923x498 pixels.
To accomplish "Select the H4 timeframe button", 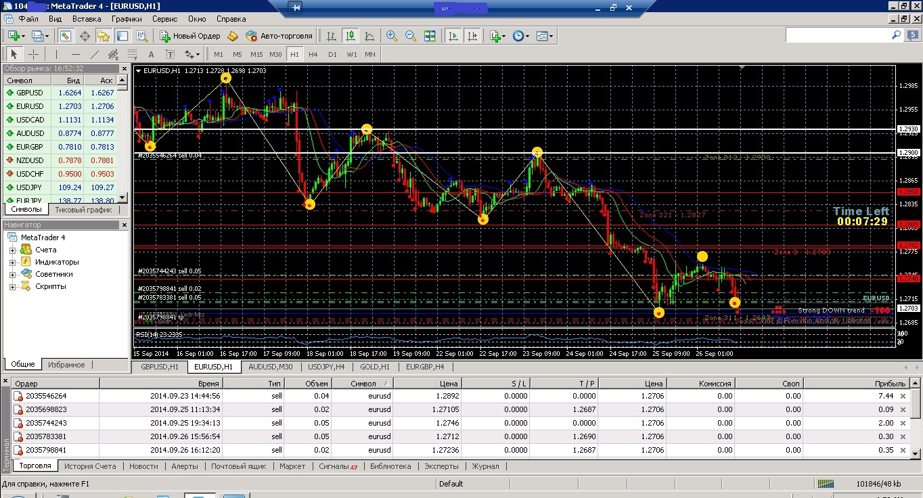I will click(x=313, y=54).
